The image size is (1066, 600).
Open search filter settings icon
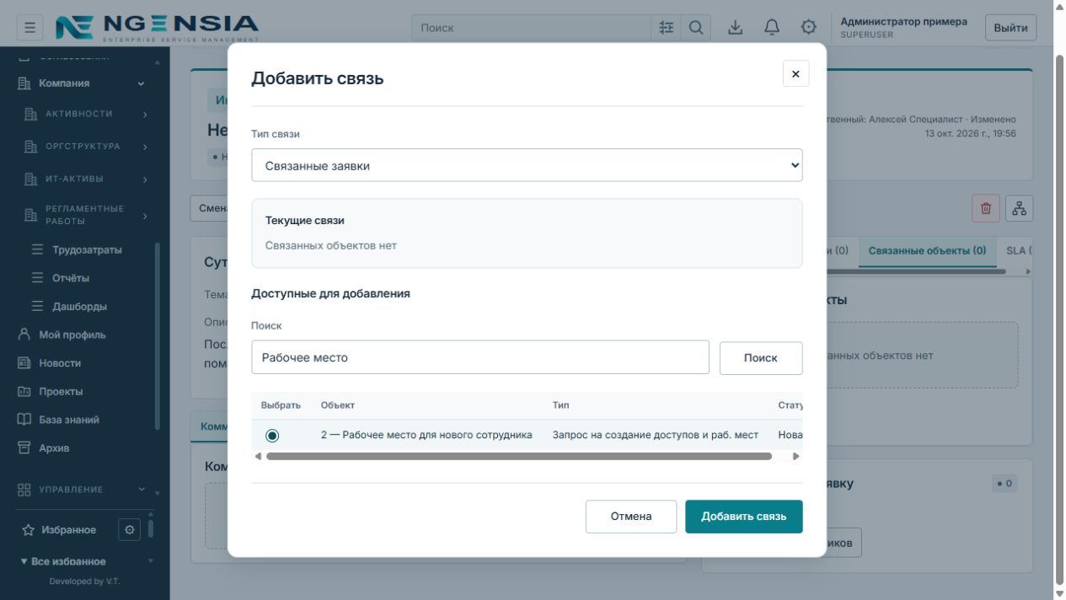(x=667, y=28)
